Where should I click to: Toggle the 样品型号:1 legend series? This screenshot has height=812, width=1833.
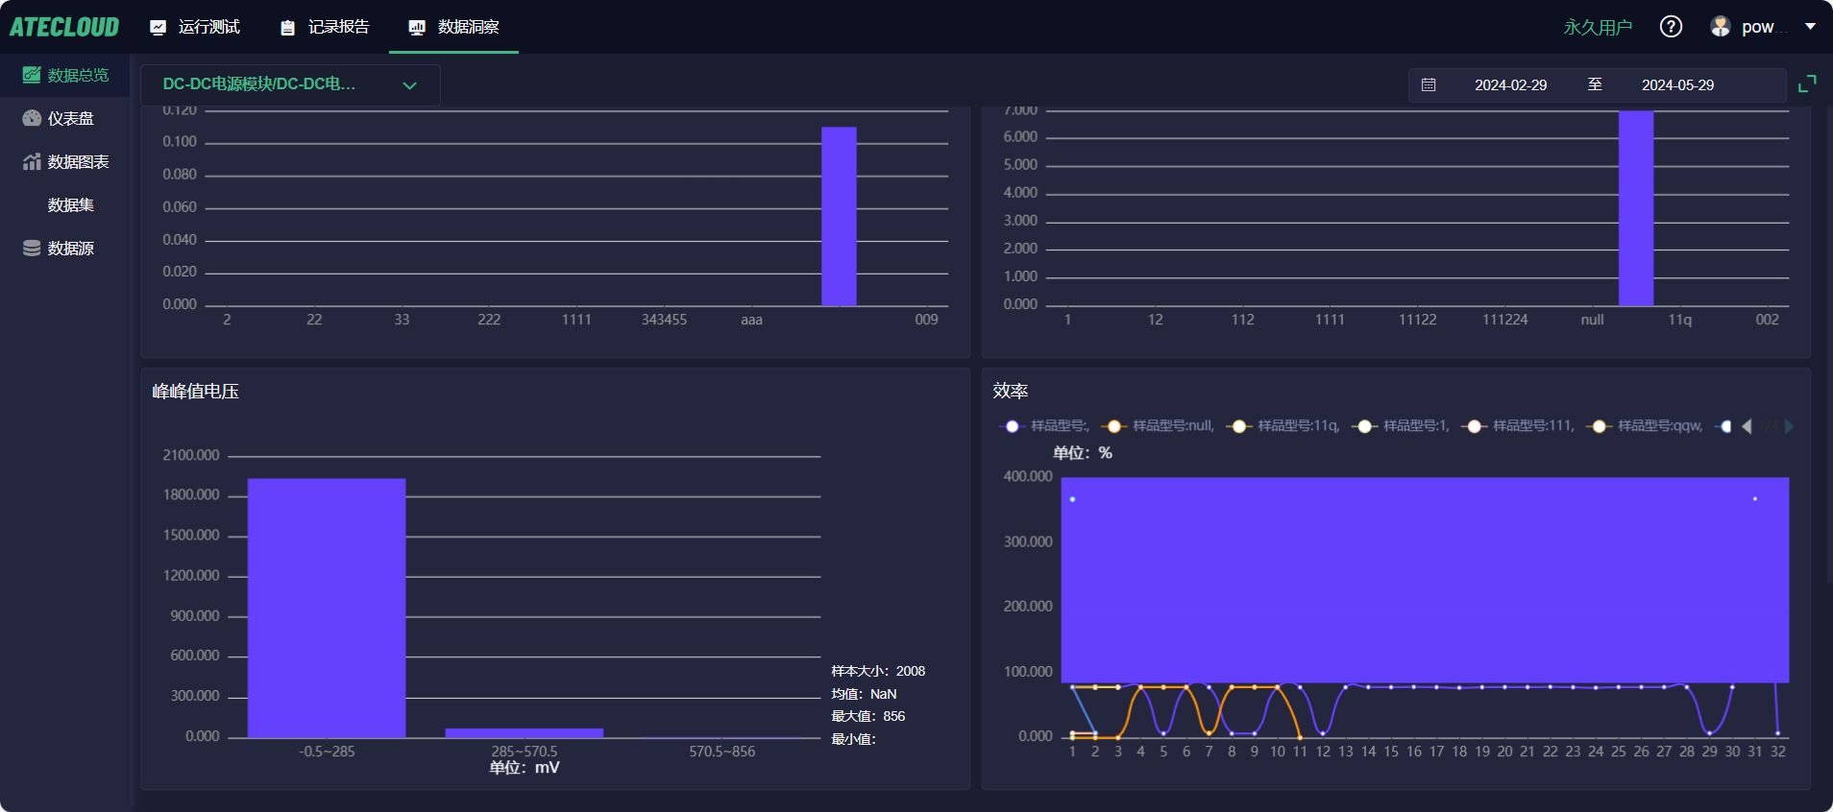(x=1401, y=426)
